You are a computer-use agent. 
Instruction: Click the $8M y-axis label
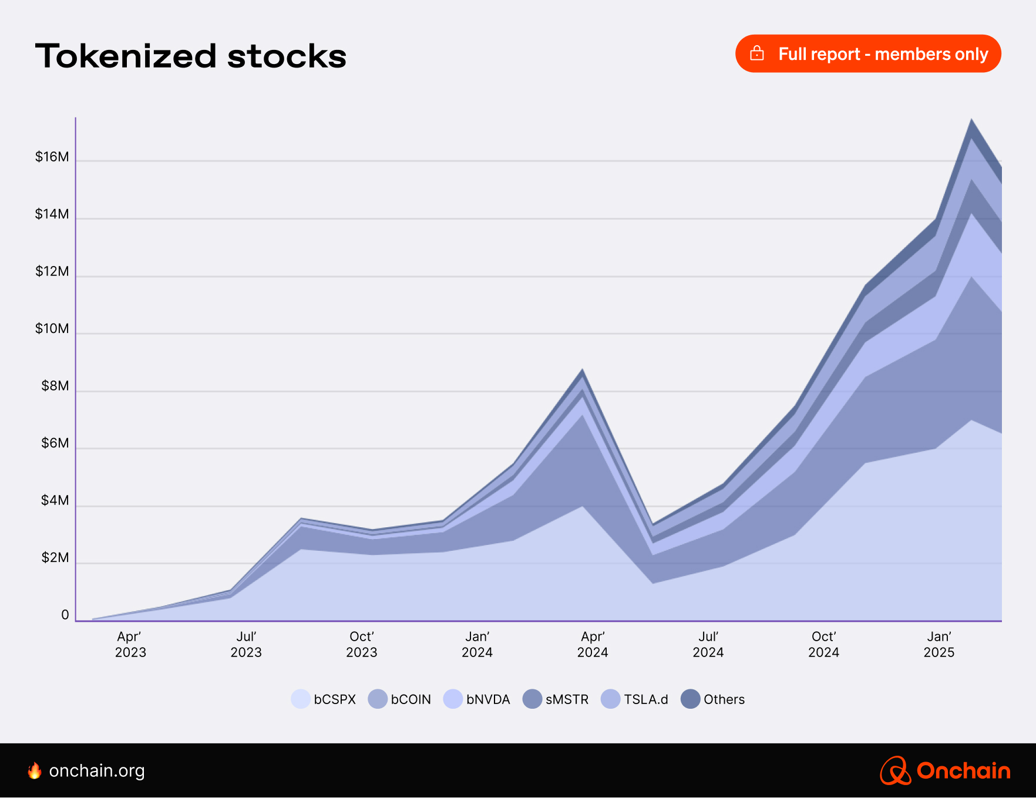click(55, 386)
